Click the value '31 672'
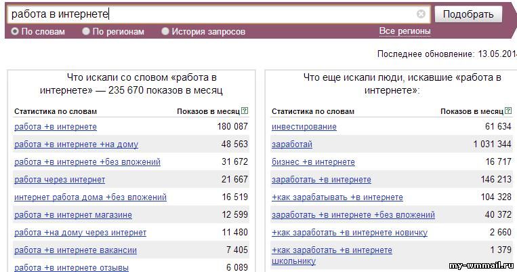This screenshot has height=272, width=517. [234, 161]
